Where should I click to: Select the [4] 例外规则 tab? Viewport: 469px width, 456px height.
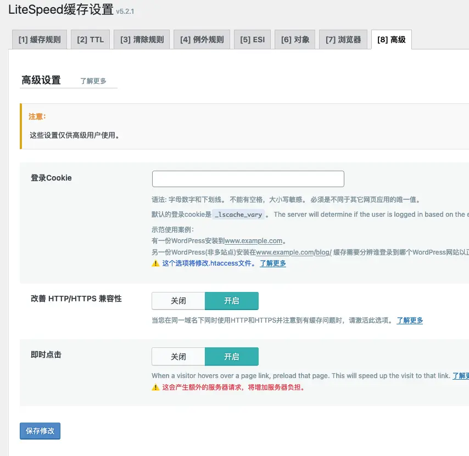[x=201, y=39]
